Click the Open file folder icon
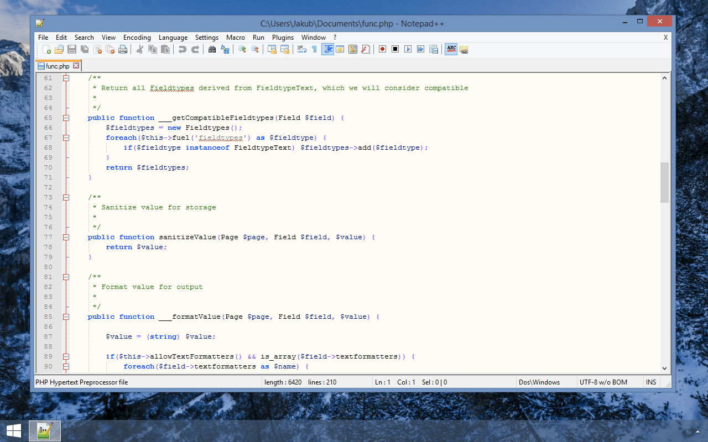This screenshot has height=442, width=708. [59, 49]
